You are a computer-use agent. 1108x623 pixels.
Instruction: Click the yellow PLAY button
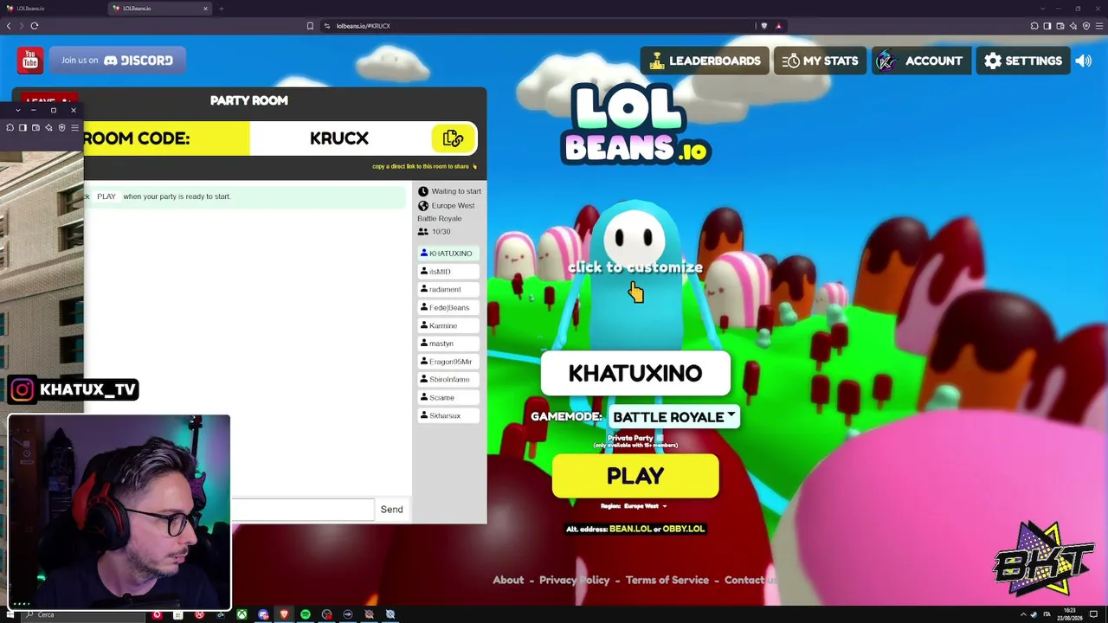coord(635,477)
